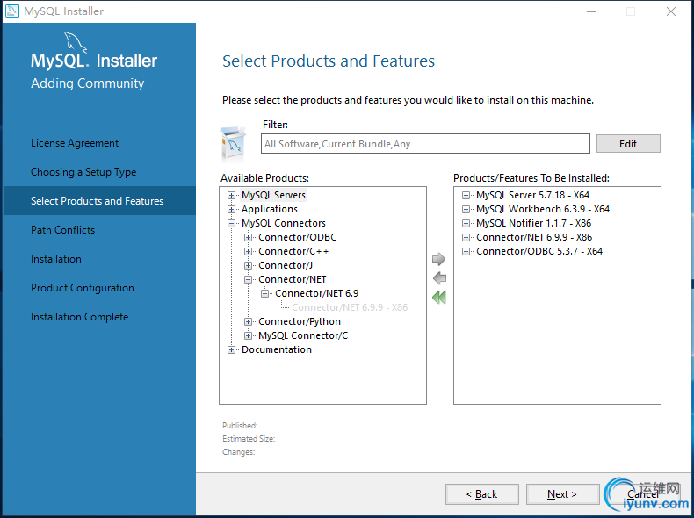The height and width of the screenshot is (518, 694).
Task: Click the MySQL software box filter icon
Action: click(x=233, y=144)
